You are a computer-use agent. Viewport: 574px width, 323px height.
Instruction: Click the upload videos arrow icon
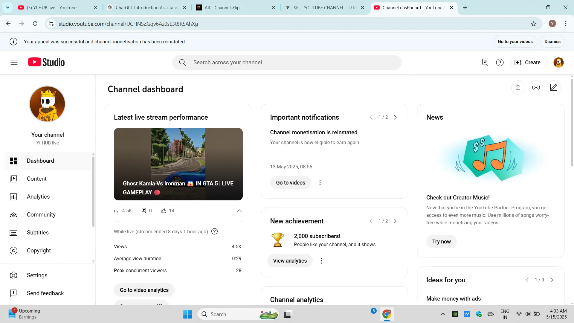[518, 87]
